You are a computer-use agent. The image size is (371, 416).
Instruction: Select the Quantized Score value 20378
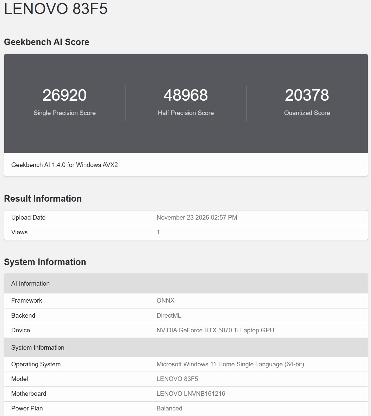(x=307, y=96)
